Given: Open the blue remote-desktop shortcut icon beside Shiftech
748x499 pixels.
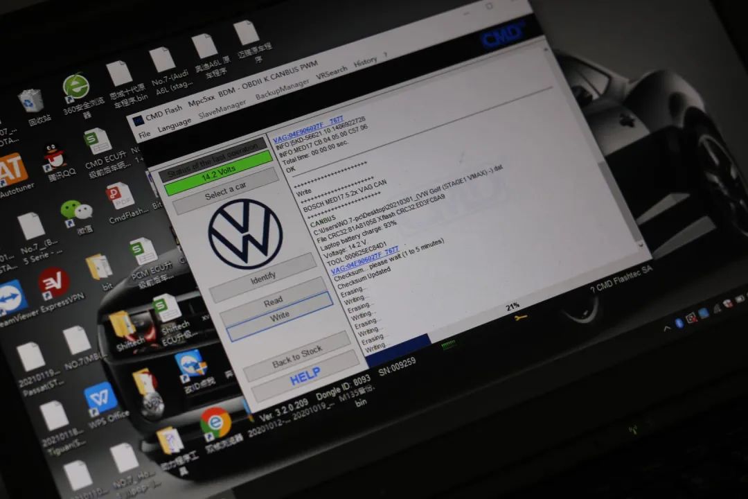Looking at the screenshot, I should coord(191,365).
